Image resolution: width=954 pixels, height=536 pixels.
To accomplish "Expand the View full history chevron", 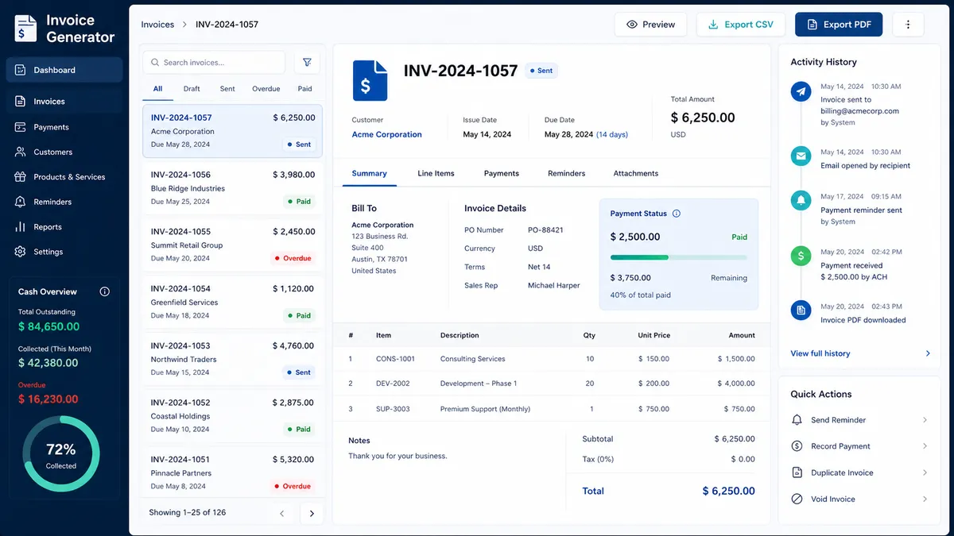I will point(928,353).
